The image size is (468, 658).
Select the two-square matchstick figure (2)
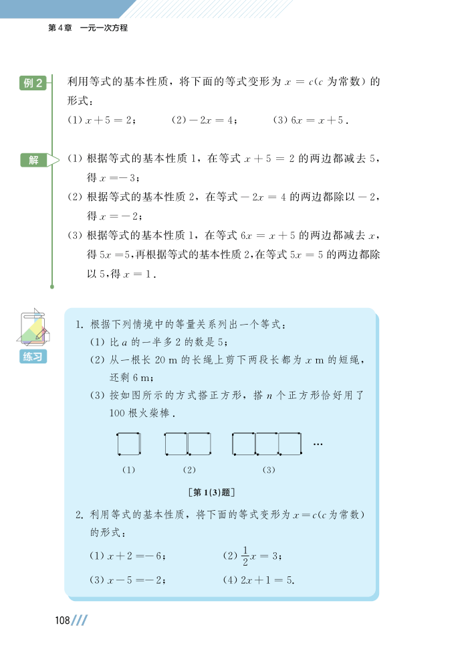pos(188,444)
